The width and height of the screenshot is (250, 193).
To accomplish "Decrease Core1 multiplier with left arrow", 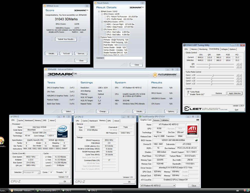I will [237, 75].
